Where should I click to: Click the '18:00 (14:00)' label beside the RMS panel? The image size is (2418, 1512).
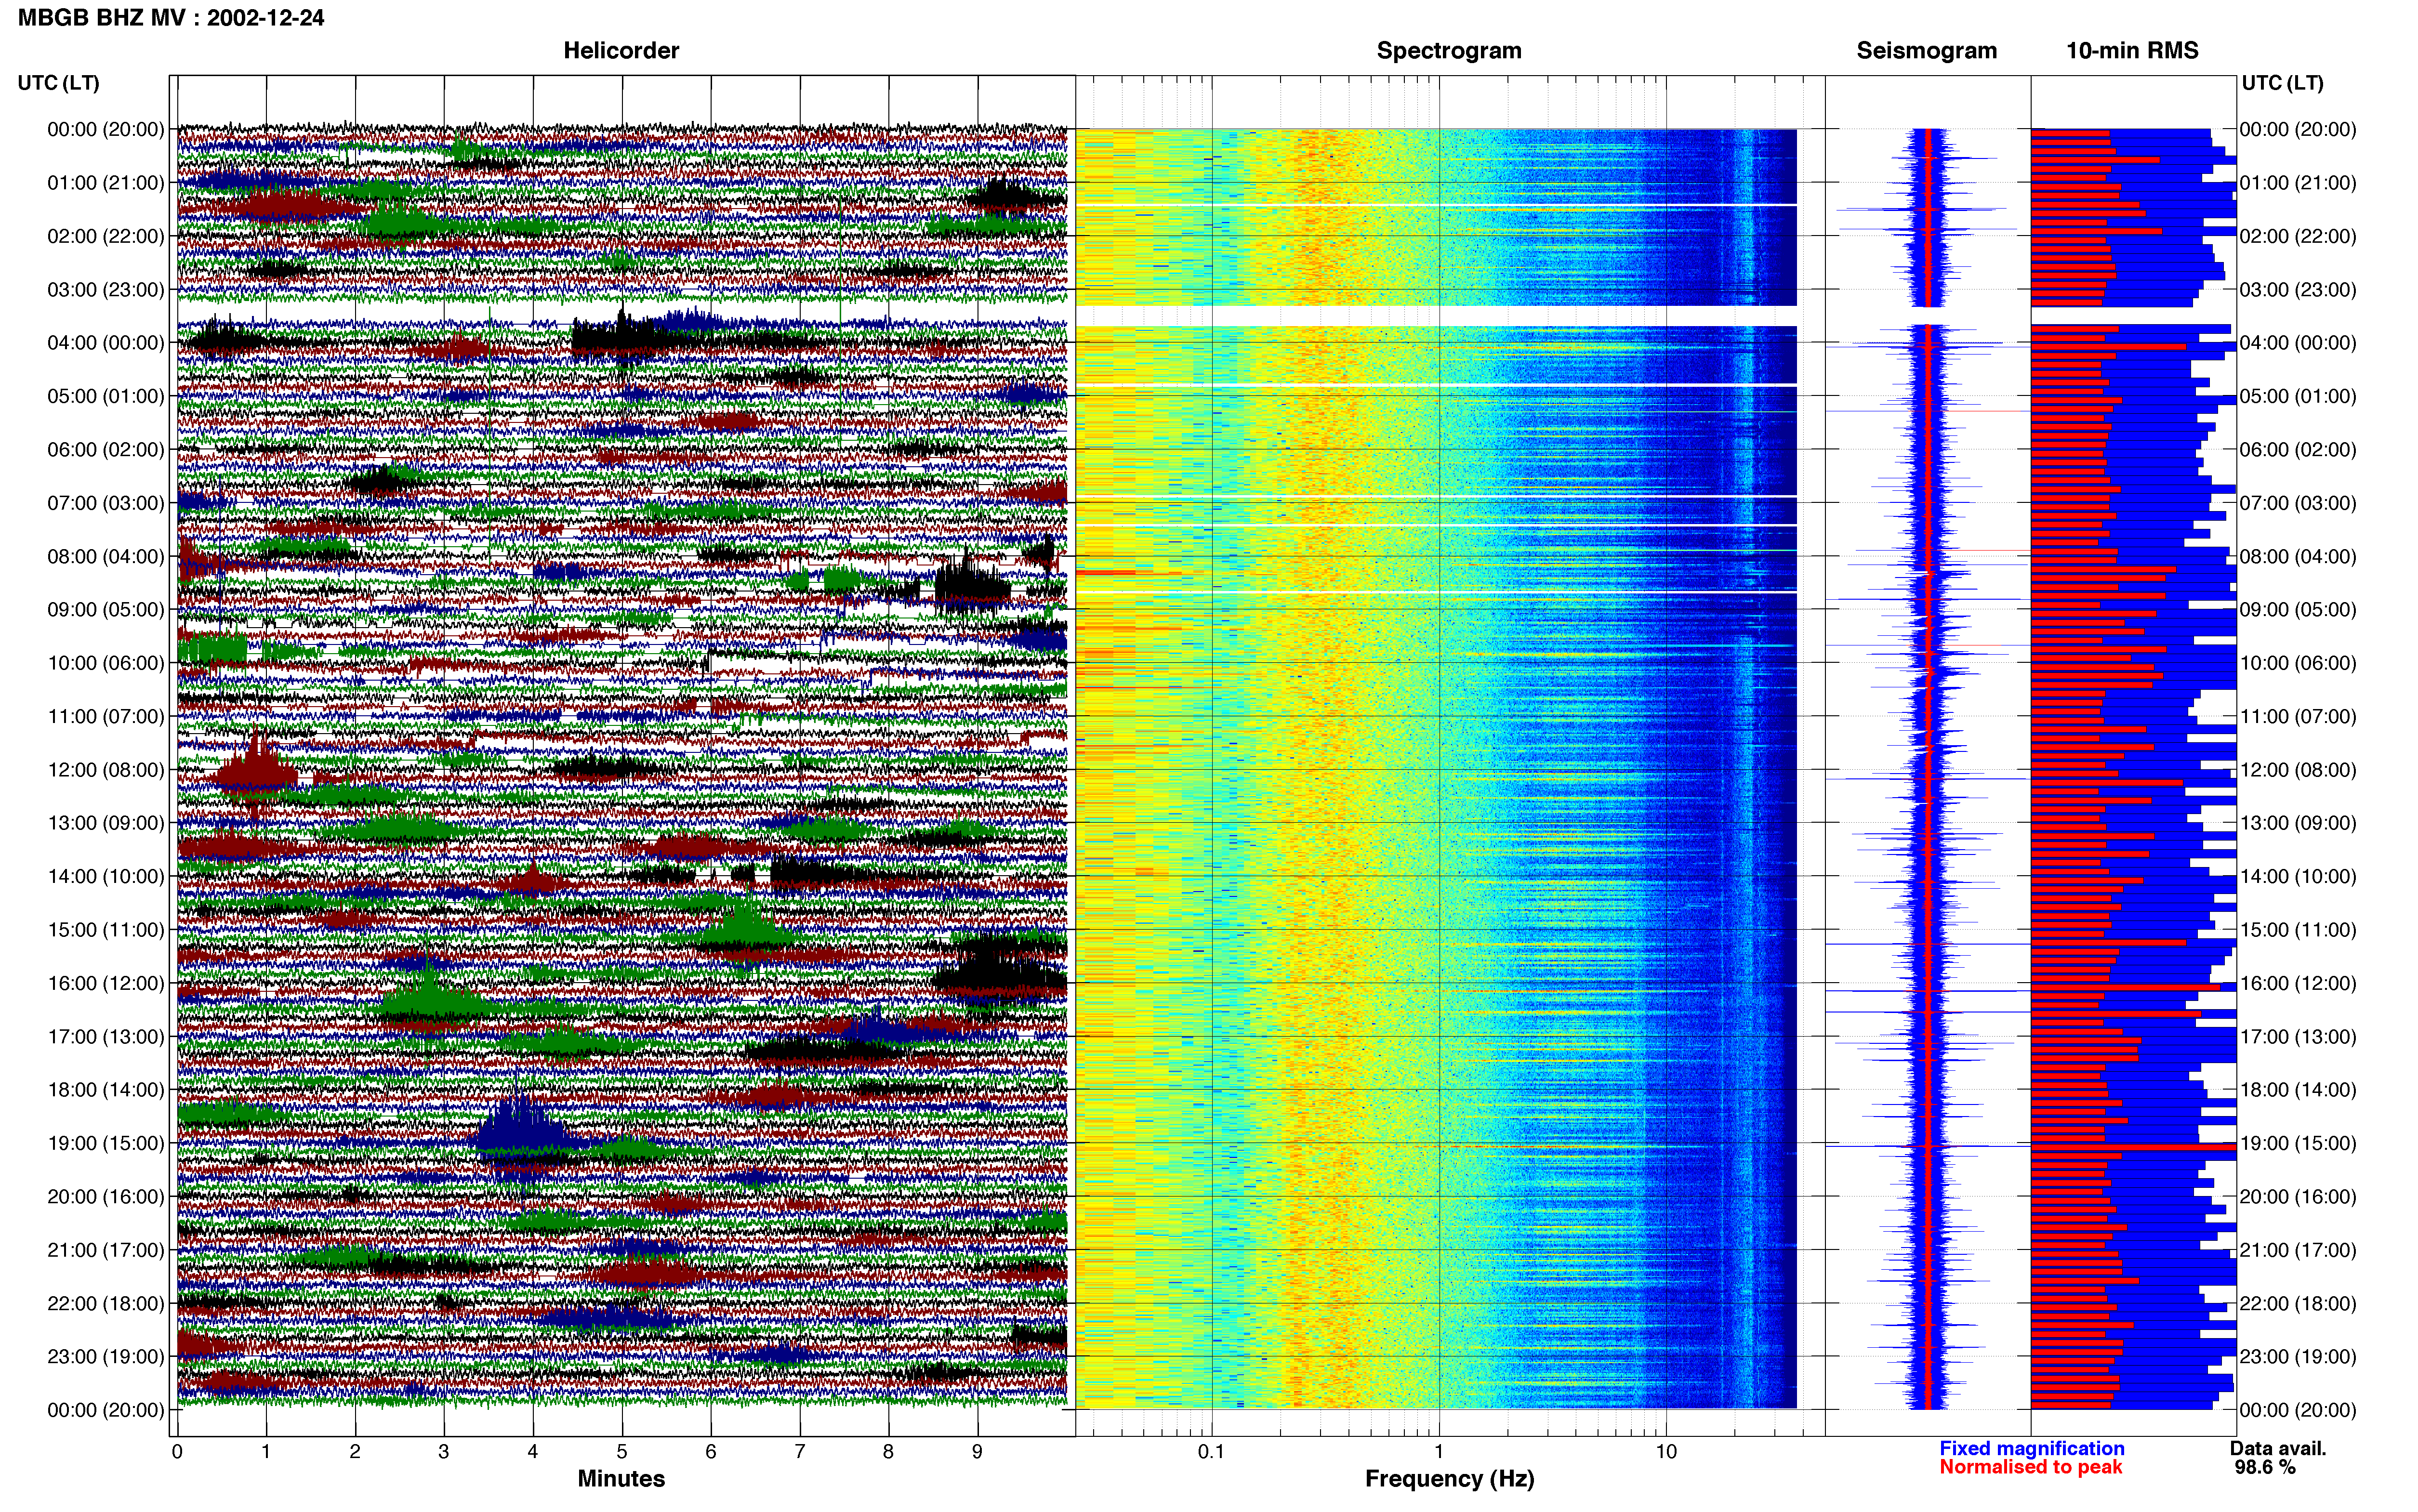(2298, 1090)
